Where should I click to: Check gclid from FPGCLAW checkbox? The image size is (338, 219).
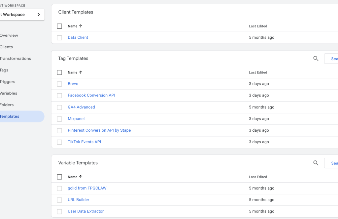[59, 188]
